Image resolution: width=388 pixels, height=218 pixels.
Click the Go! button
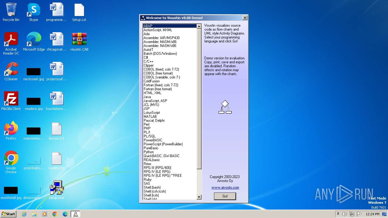click(225, 196)
